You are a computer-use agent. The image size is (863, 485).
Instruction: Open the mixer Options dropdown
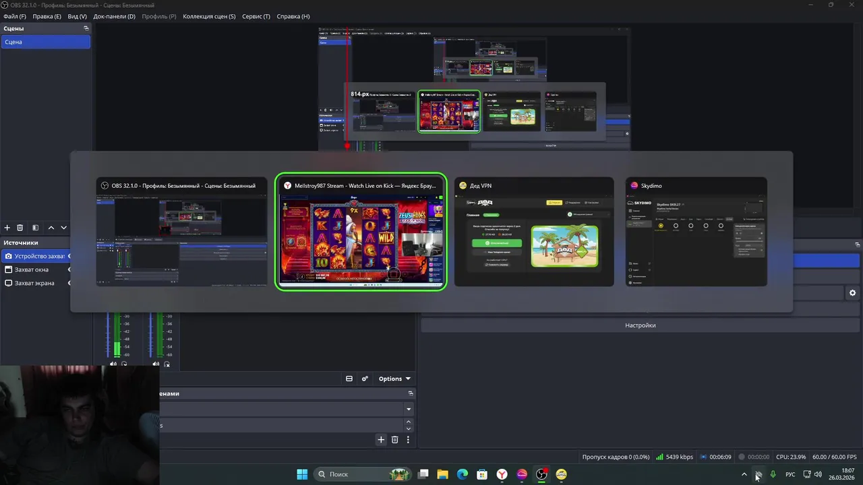click(x=394, y=379)
